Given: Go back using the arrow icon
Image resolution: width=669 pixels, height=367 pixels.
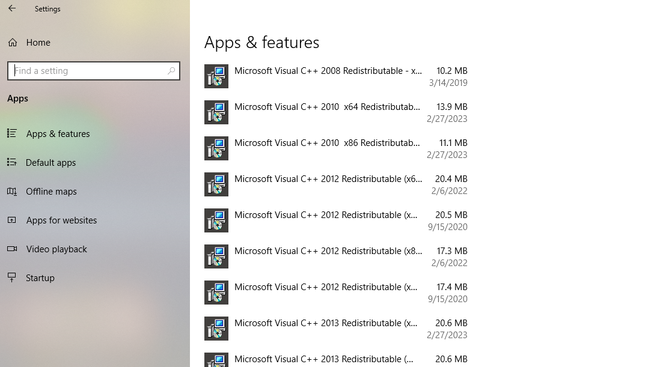Looking at the screenshot, I should [12, 8].
